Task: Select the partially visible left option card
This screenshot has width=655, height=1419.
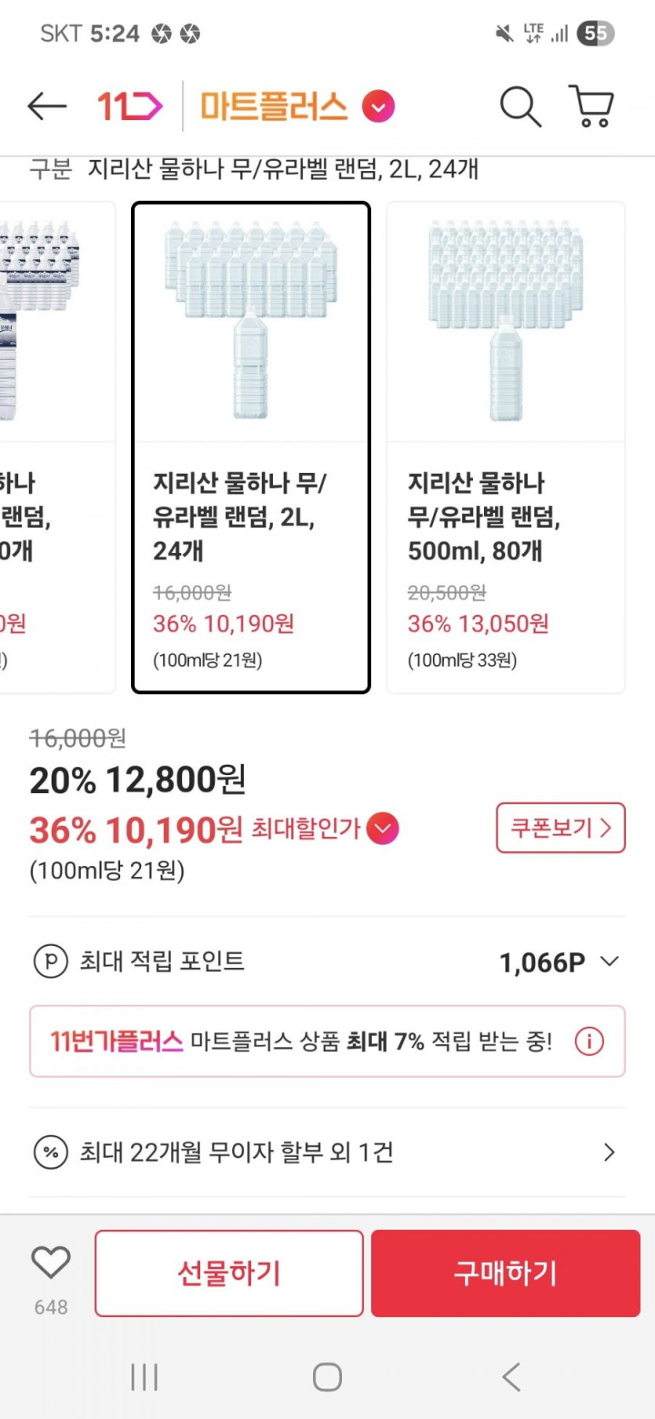Action: [55, 447]
